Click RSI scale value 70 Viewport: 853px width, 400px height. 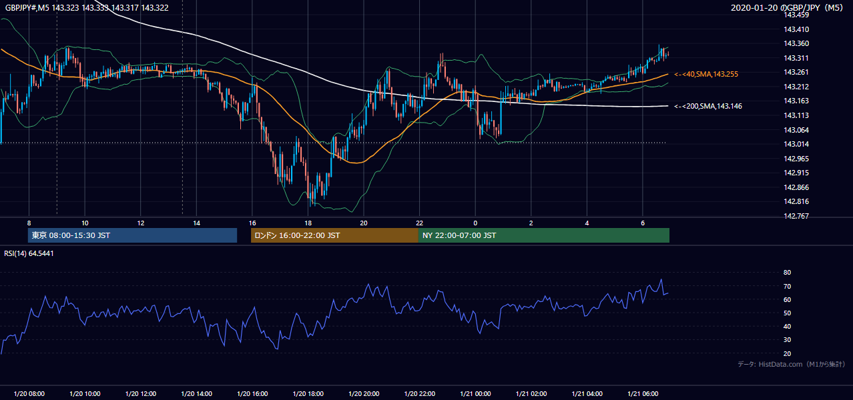tap(787, 286)
